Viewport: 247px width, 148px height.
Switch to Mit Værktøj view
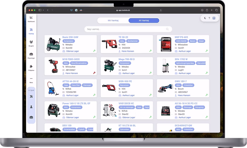tap(113, 20)
